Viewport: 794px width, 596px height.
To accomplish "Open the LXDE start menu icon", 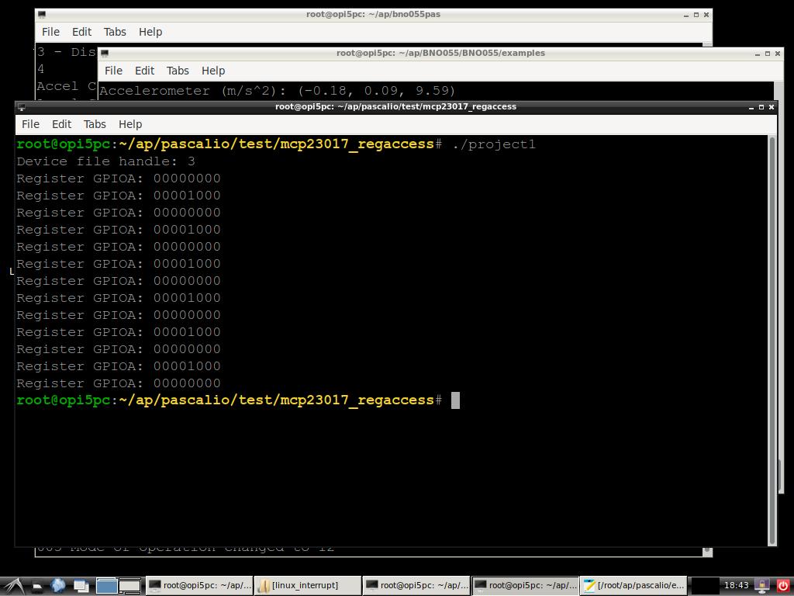I will tap(12, 586).
